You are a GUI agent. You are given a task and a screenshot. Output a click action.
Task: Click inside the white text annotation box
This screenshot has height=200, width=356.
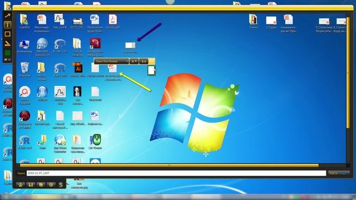click(x=151, y=71)
